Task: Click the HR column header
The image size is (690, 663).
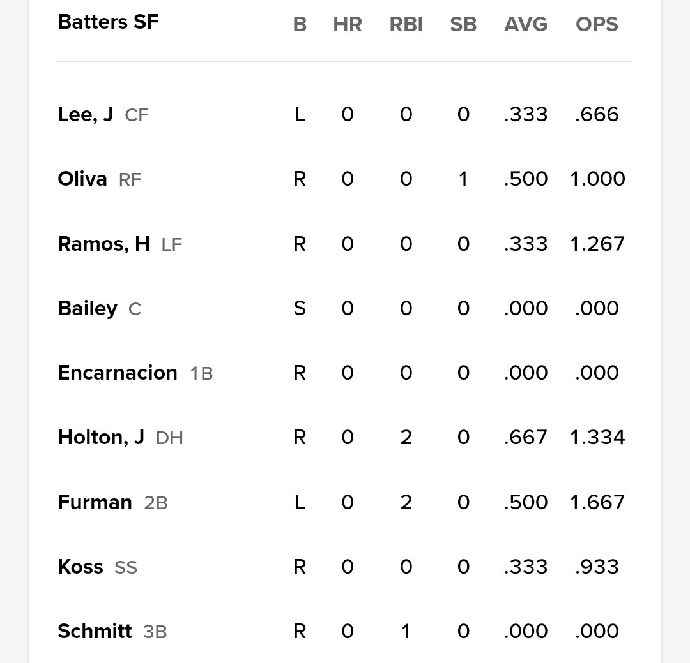Action: [x=348, y=24]
